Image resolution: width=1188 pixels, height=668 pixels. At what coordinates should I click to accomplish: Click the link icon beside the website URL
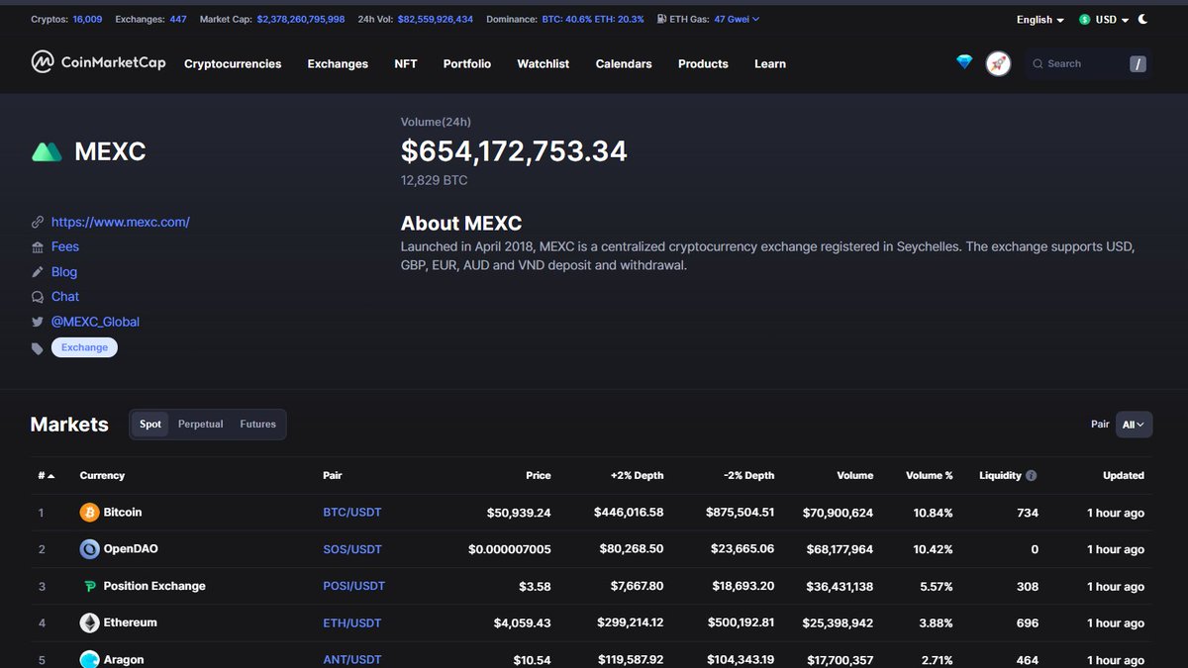[x=38, y=222]
